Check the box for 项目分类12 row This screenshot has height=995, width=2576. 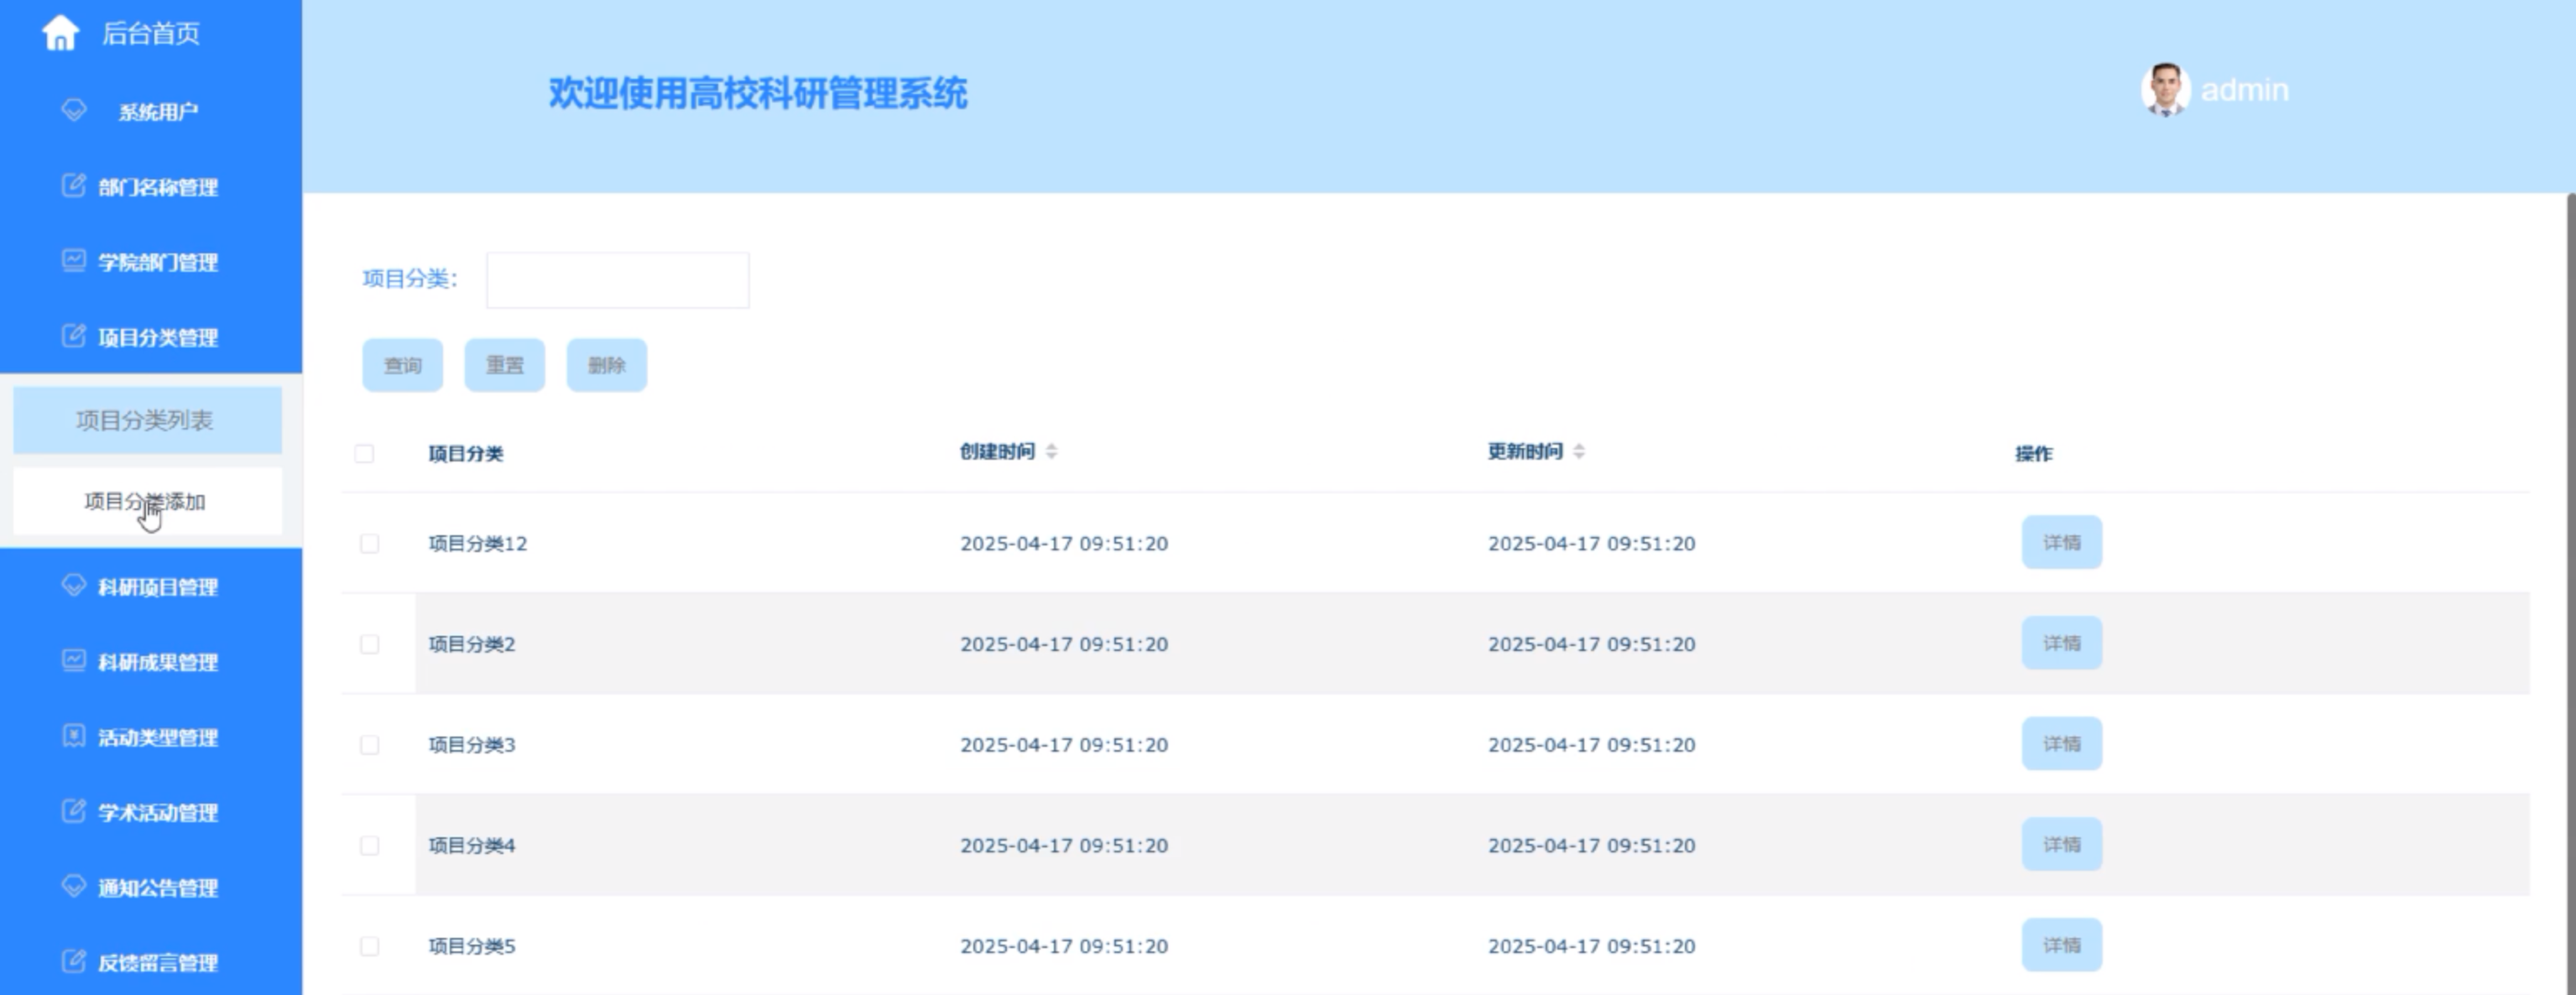370,544
